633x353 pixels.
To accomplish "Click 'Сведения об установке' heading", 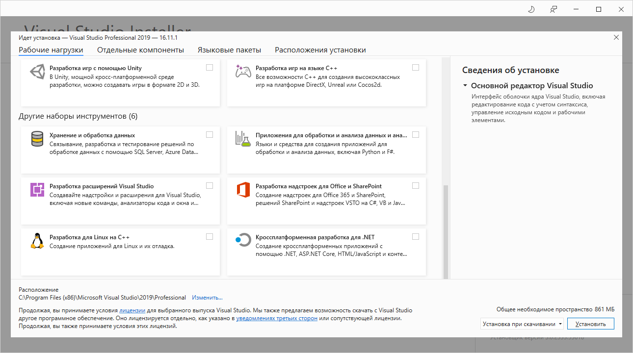I will [510, 71].
